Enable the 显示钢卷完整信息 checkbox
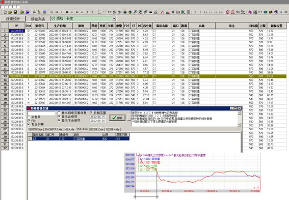This screenshot has height=200, width=289. pos(59,113)
